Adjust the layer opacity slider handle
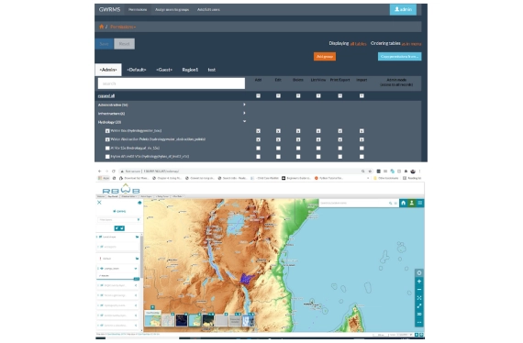Image resolution: width=523 pixels, height=343 pixels. pos(137,279)
